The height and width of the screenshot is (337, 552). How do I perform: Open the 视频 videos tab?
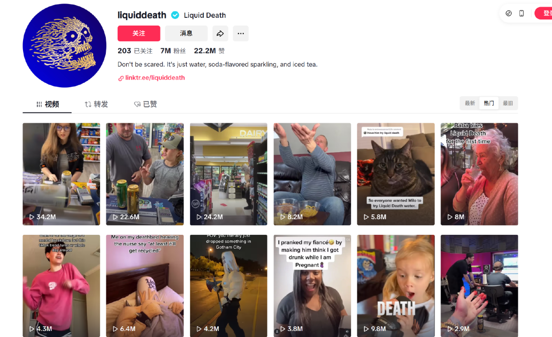tap(48, 104)
